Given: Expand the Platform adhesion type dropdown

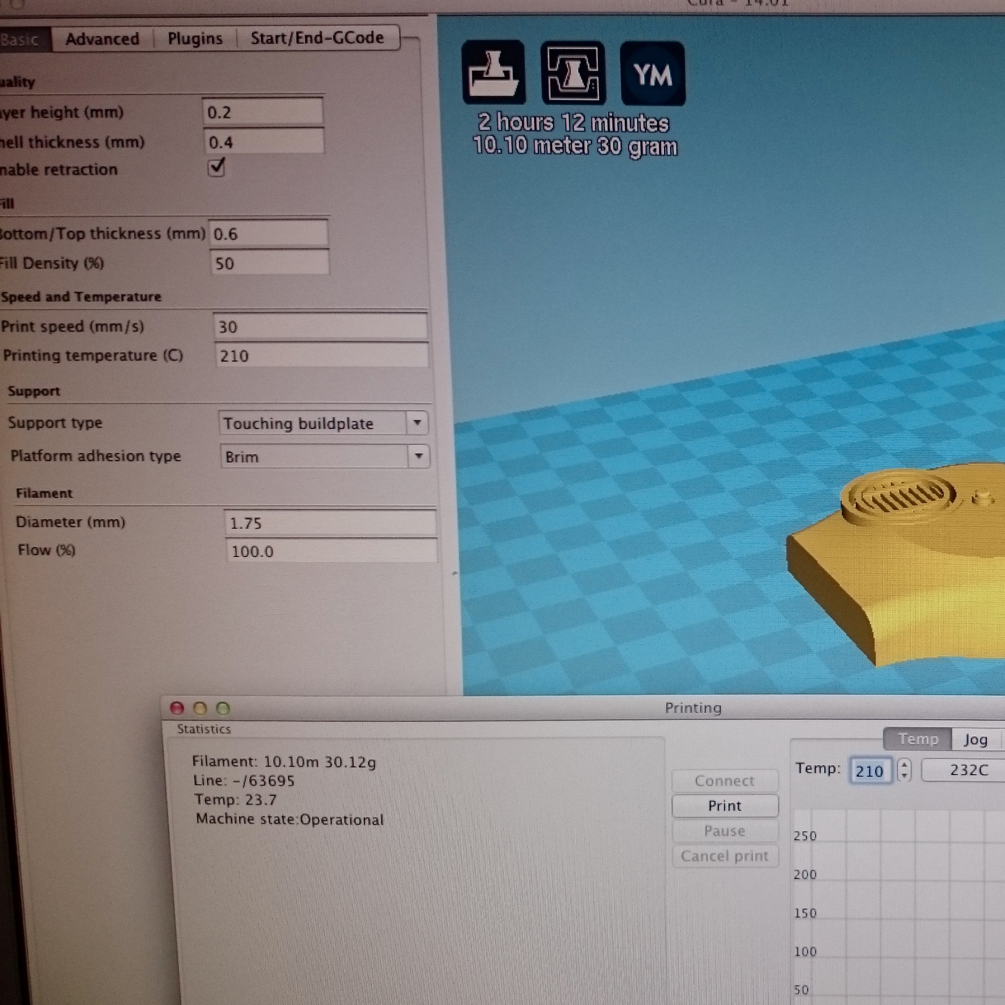Looking at the screenshot, I should (325, 456).
